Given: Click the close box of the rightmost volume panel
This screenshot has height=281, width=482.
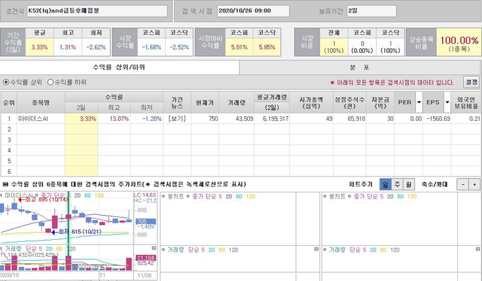Looking at the screenshot, I should coord(478,249).
